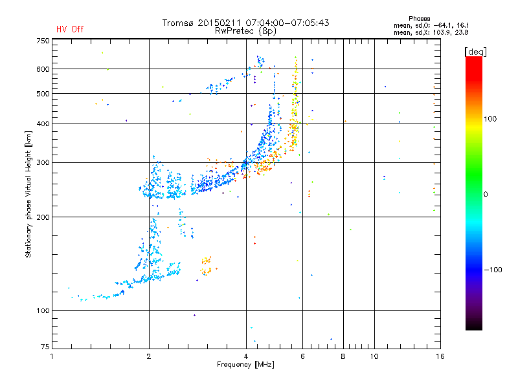The image size is (518, 388).
Task: Click the 'Phases' header text
Action: coord(419,19)
